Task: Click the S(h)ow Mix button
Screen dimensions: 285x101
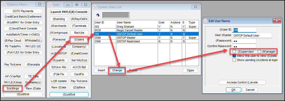Action: click(x=59, y=67)
